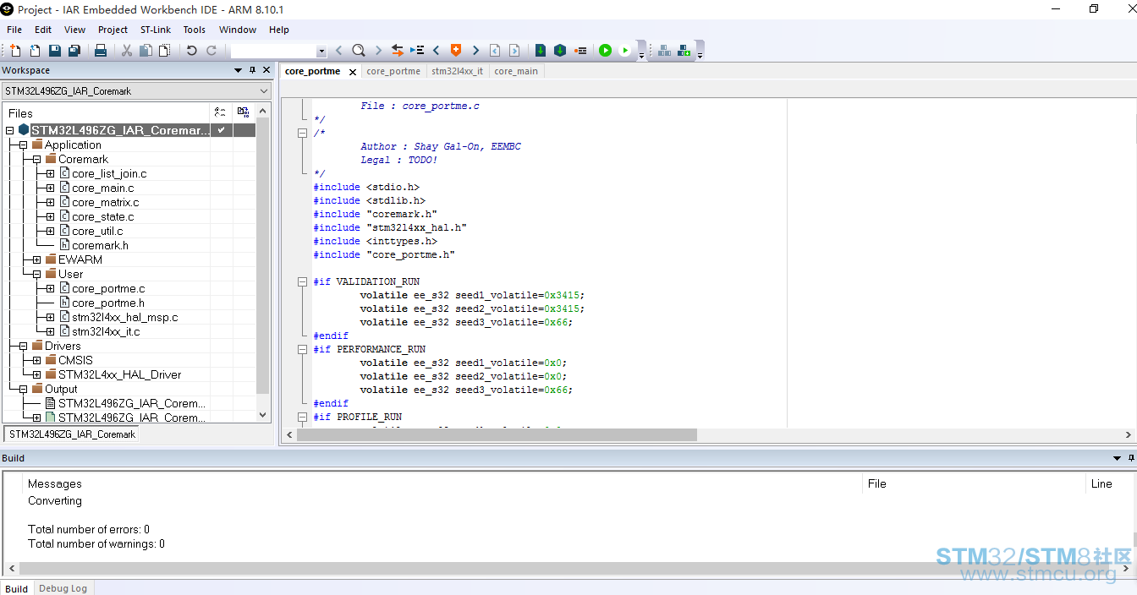Click the Open file toolbar icon
1137x595 pixels.
[35, 51]
